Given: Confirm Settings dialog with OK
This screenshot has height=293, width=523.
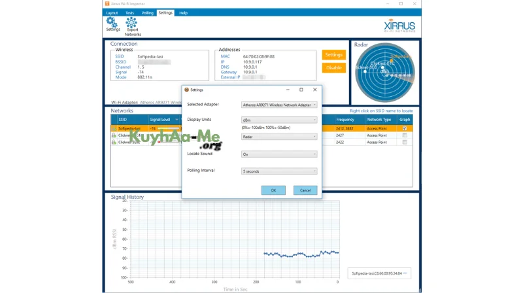Looking at the screenshot, I should pyautogui.click(x=273, y=190).
